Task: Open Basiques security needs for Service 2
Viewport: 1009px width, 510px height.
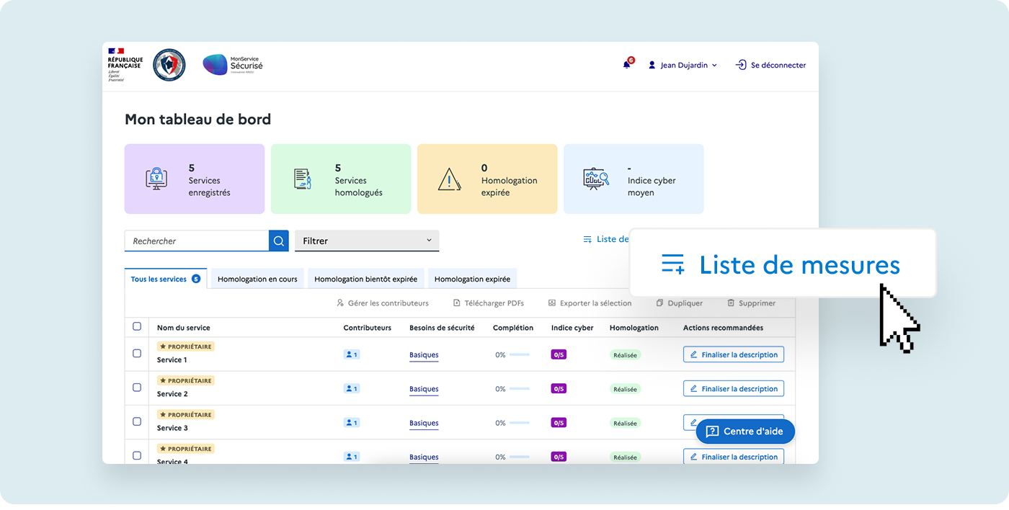Action: coord(424,389)
